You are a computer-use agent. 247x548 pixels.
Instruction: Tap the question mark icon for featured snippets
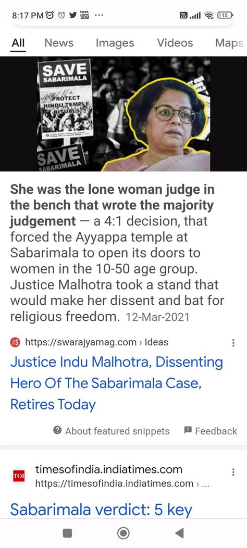[57, 430]
